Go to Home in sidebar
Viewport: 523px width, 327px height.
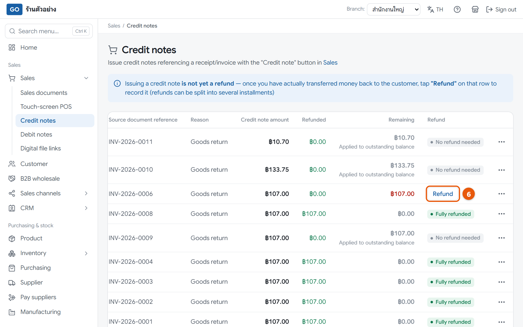pos(29,47)
